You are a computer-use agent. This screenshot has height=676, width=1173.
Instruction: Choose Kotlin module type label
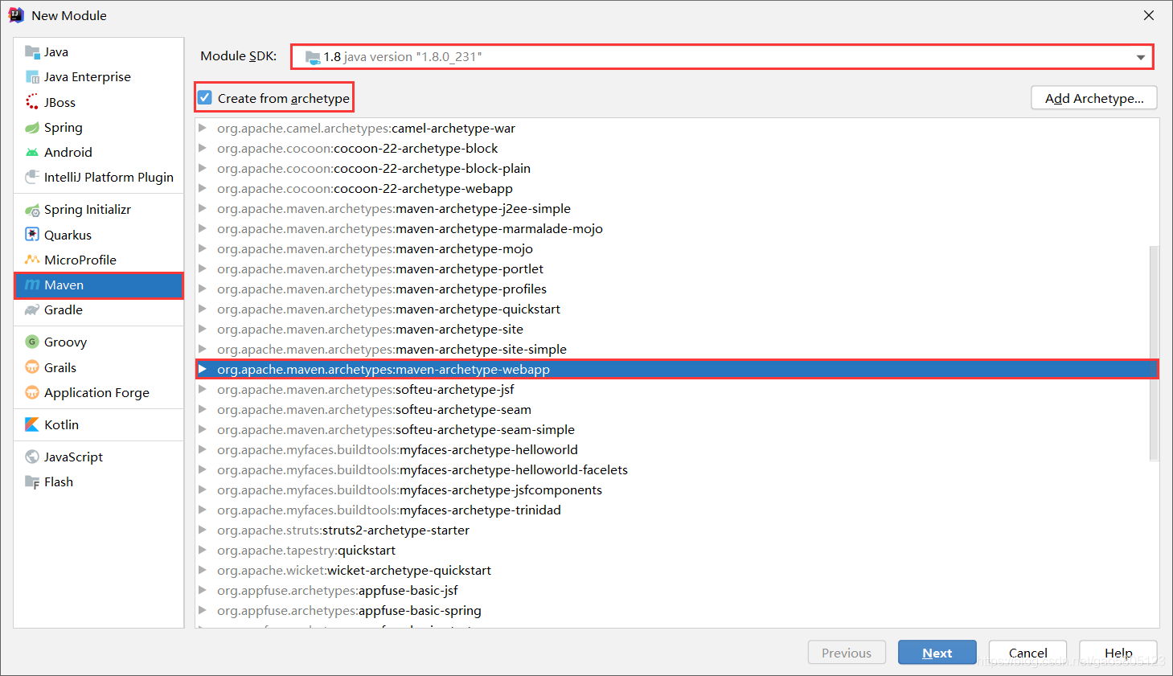tap(61, 424)
